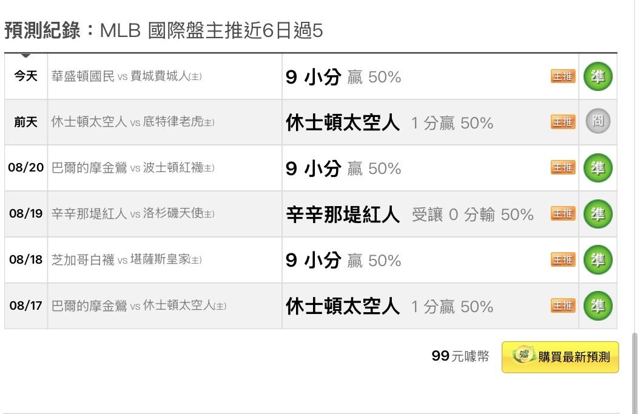The image size is (643, 414).
Task: Click the green 準 icon for 08/19
Action: coord(598,213)
